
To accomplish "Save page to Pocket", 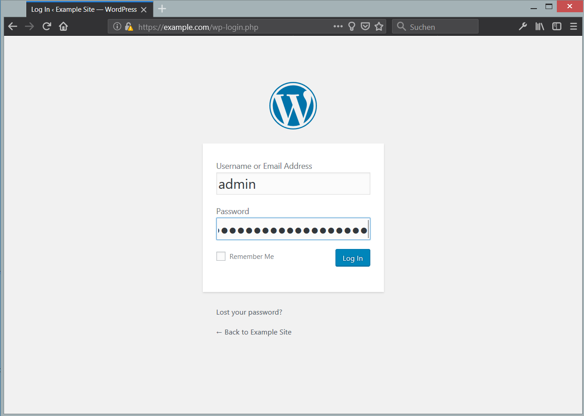I will 365,27.
